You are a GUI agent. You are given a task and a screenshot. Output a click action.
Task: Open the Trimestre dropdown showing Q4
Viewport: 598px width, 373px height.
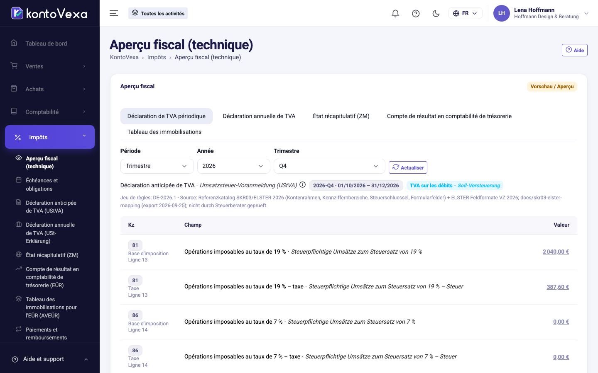point(329,166)
